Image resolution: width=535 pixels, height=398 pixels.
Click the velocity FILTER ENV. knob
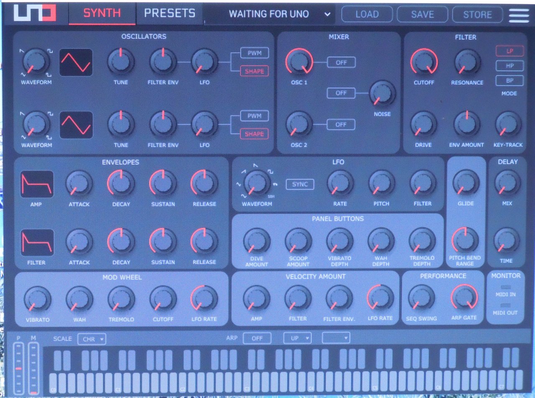[339, 299]
